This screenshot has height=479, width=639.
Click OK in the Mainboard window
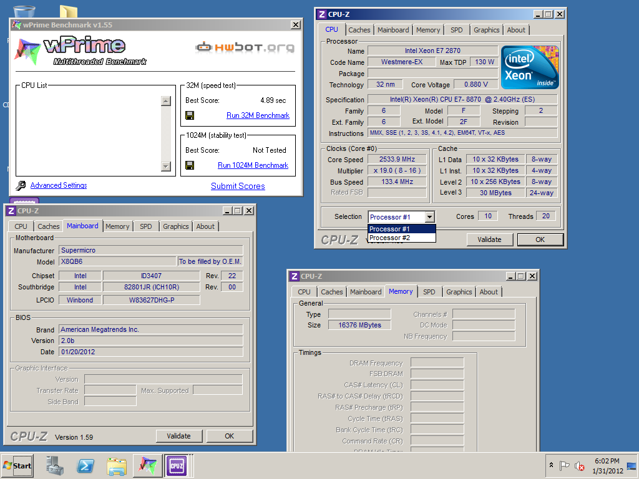pyautogui.click(x=230, y=436)
